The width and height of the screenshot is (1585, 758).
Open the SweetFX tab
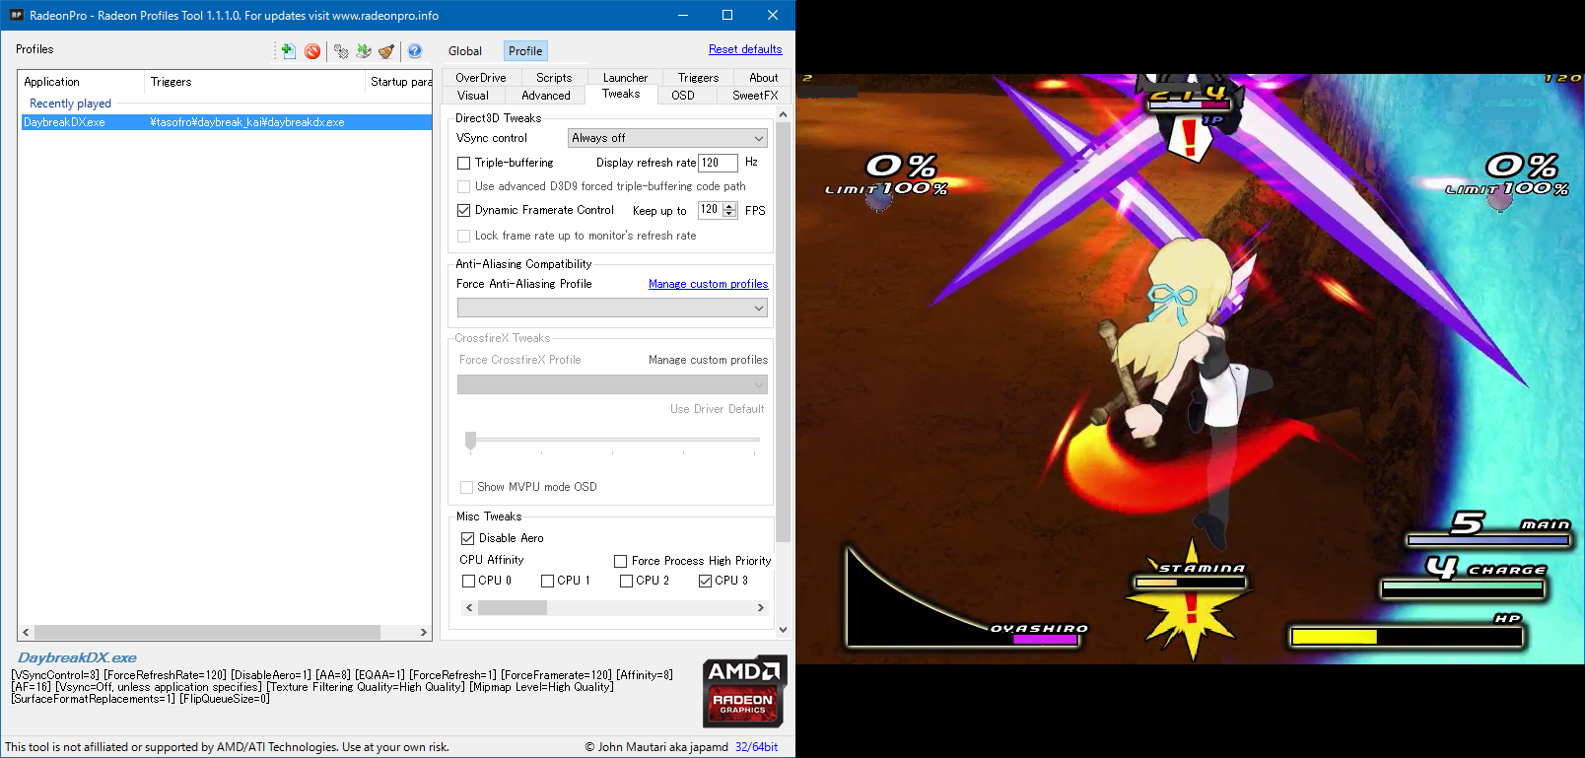754,96
